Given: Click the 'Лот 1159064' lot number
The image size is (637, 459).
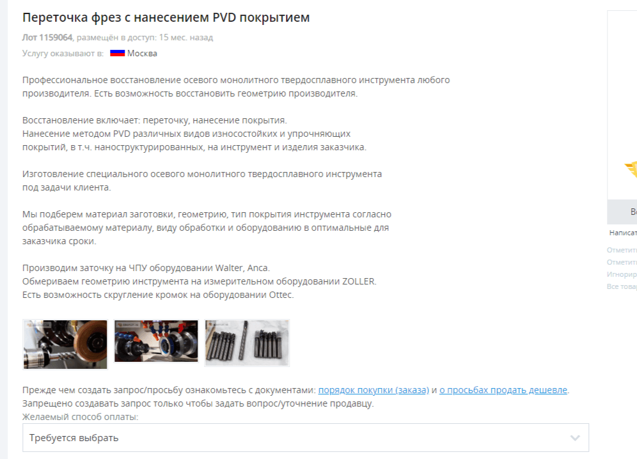Looking at the screenshot, I should (47, 37).
